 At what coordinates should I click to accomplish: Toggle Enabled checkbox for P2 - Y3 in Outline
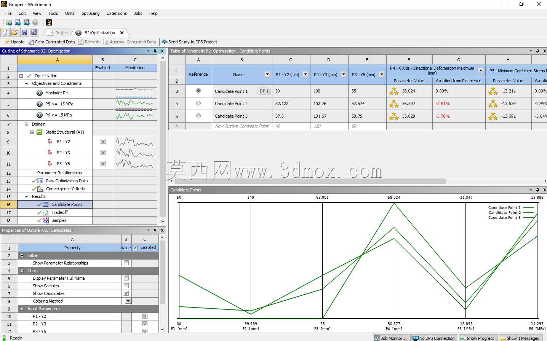[x=103, y=153]
